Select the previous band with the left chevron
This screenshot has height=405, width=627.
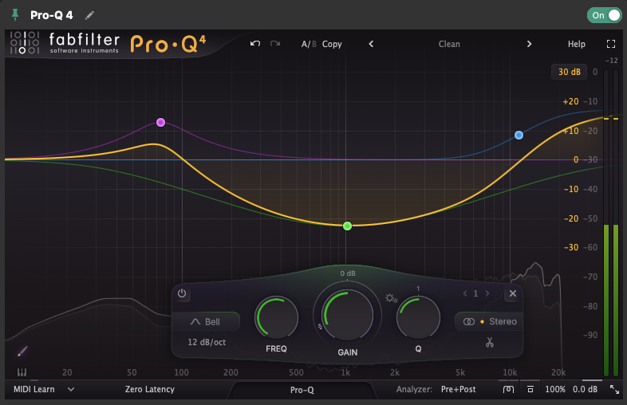coord(464,293)
